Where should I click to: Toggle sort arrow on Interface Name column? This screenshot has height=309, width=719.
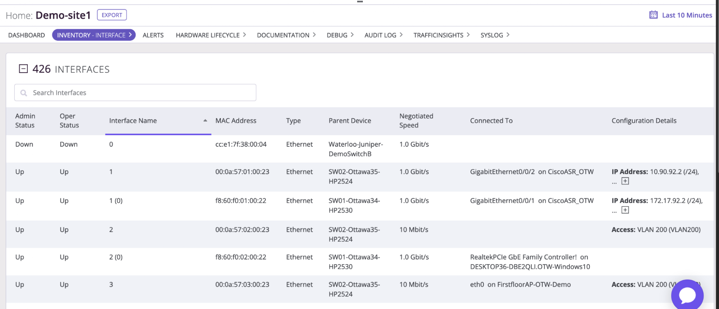pyautogui.click(x=205, y=121)
